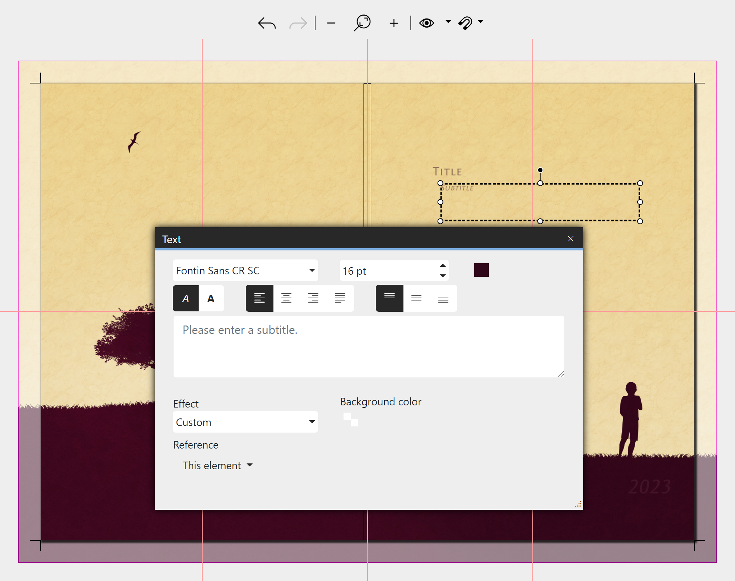Open the Effect Custom dropdown
This screenshot has height=581, width=735.
(x=245, y=422)
